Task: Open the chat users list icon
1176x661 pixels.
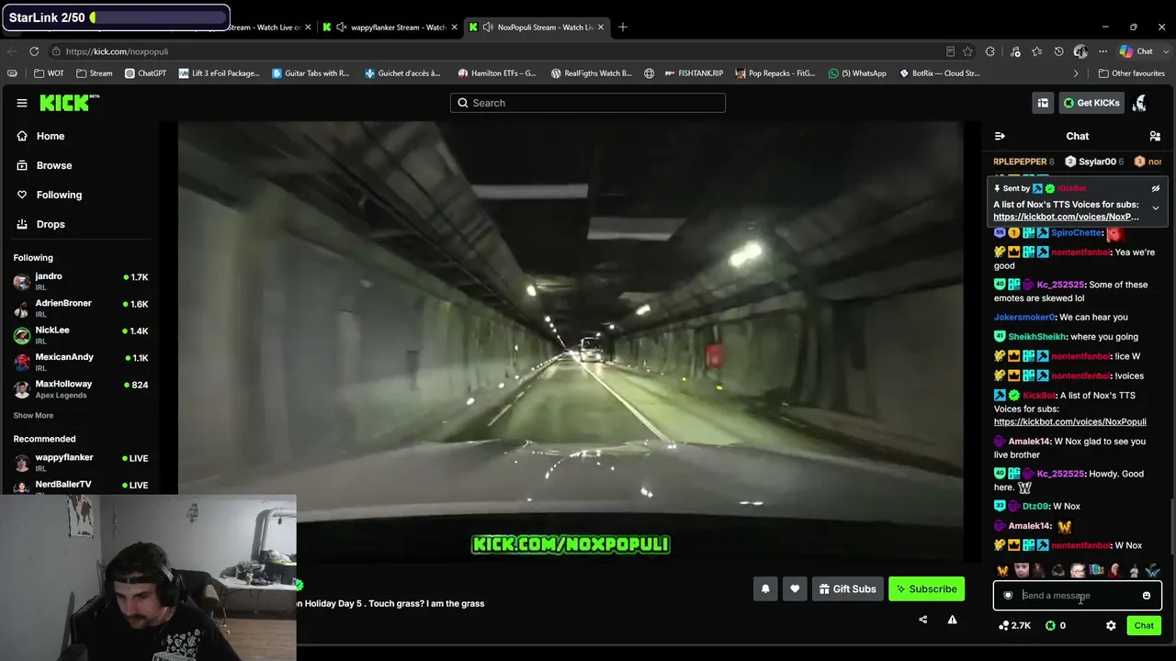Action: point(1155,136)
